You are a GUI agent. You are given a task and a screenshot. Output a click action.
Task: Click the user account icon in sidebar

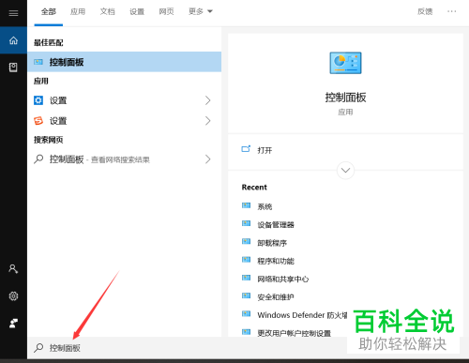(13, 269)
